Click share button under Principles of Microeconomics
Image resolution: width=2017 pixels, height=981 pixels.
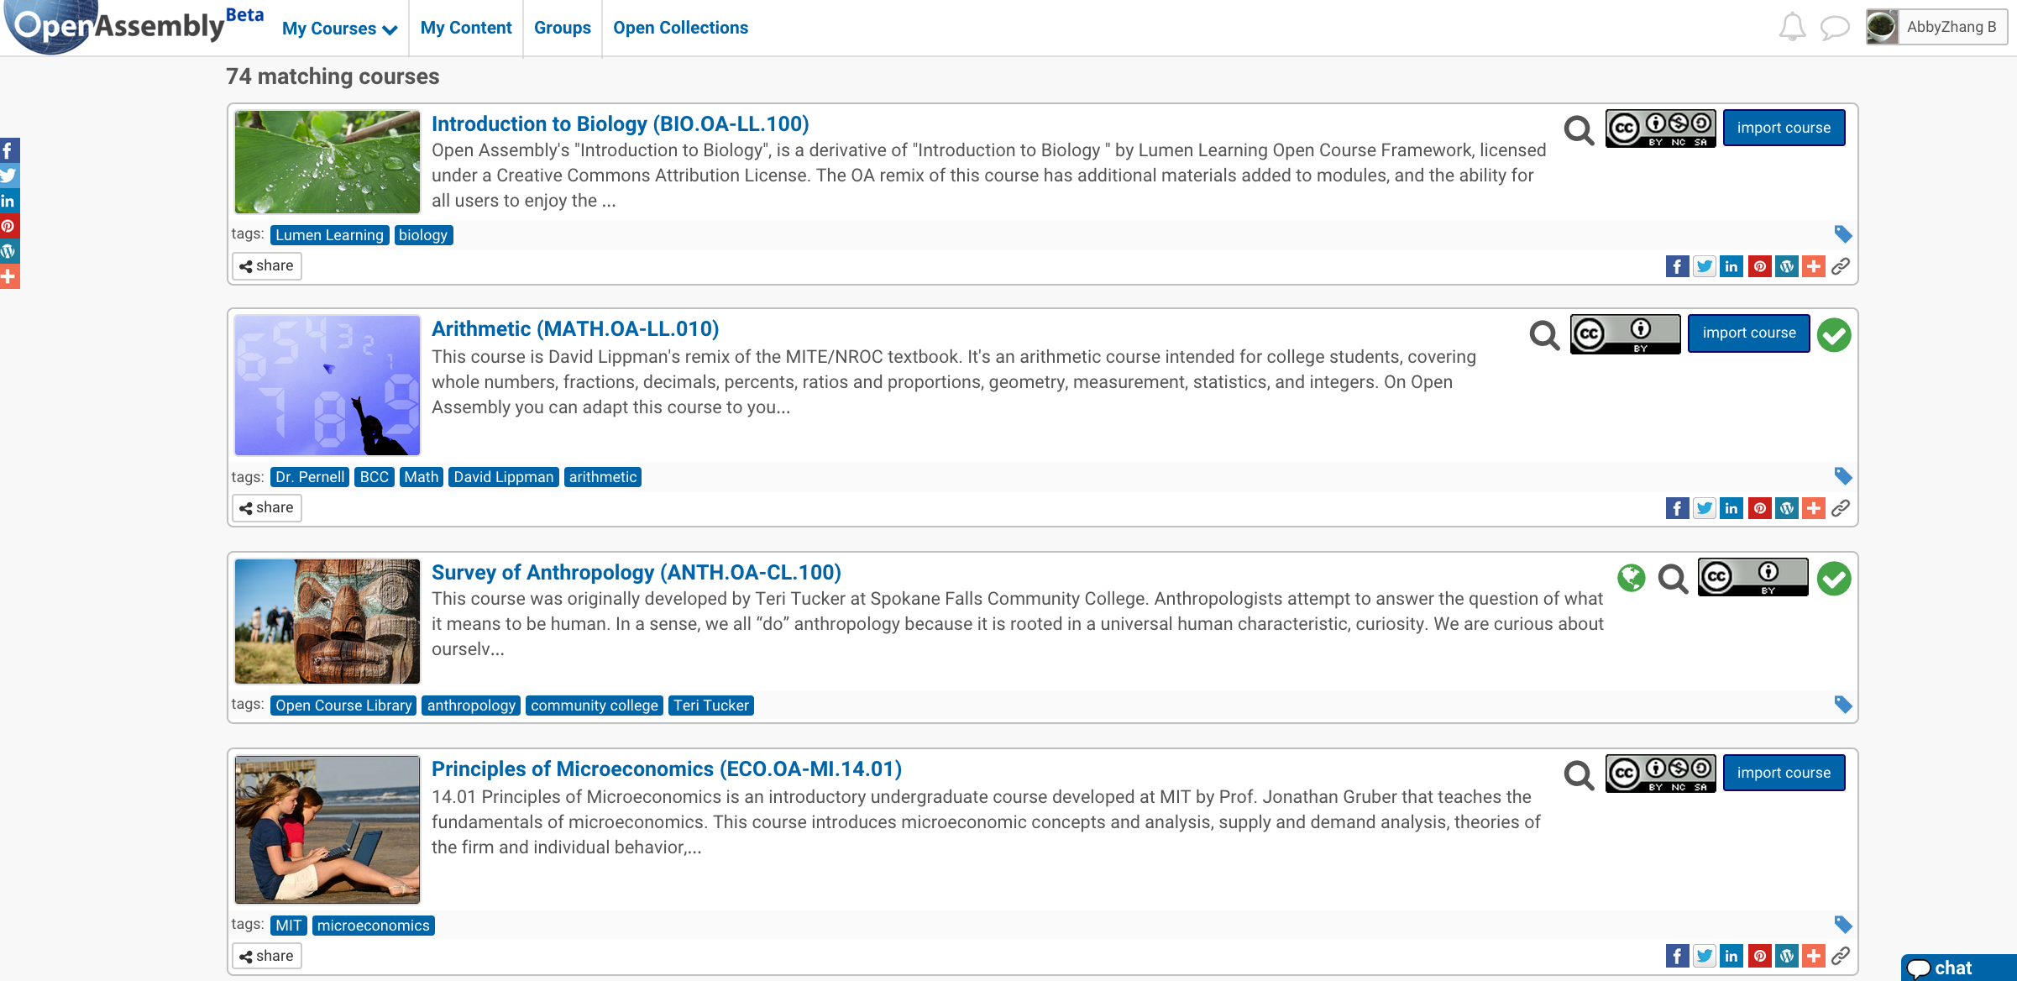point(267,956)
